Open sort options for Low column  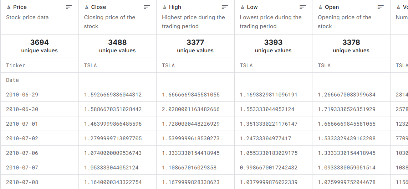[303, 7]
